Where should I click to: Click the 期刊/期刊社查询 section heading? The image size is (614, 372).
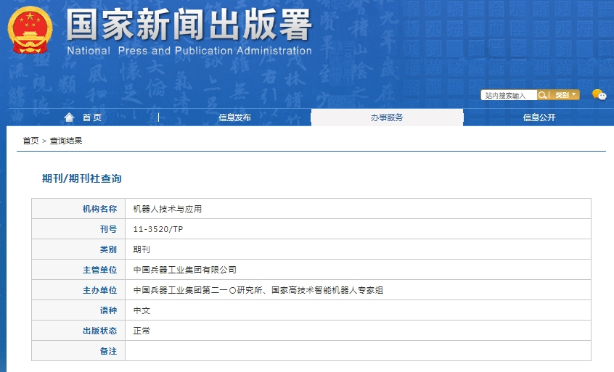pyautogui.click(x=82, y=178)
